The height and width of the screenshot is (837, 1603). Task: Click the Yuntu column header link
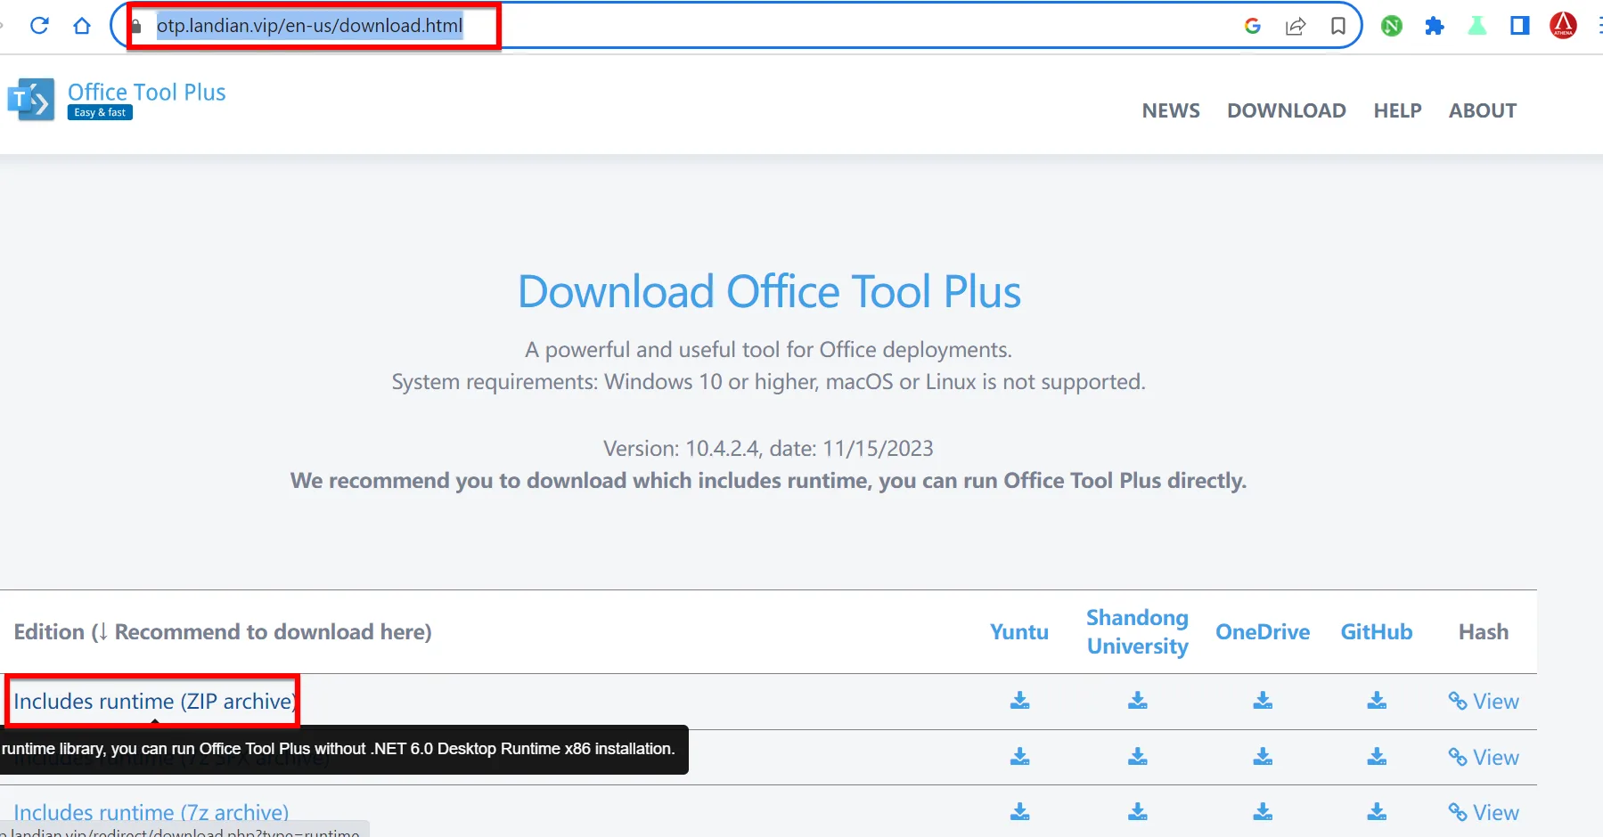click(1019, 631)
